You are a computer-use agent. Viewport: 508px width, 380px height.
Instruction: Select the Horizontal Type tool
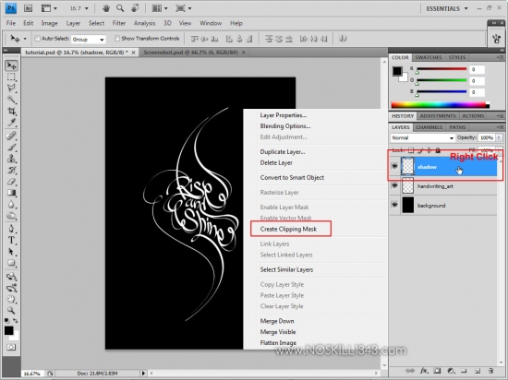pyautogui.click(x=11, y=240)
